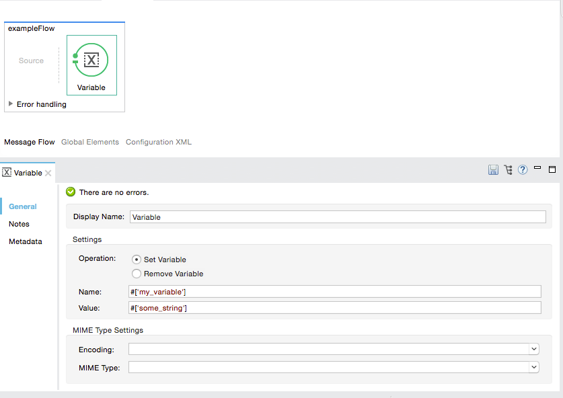Open Help from the properties view toolbar
Screen dimensions: 563x398
(x=523, y=170)
